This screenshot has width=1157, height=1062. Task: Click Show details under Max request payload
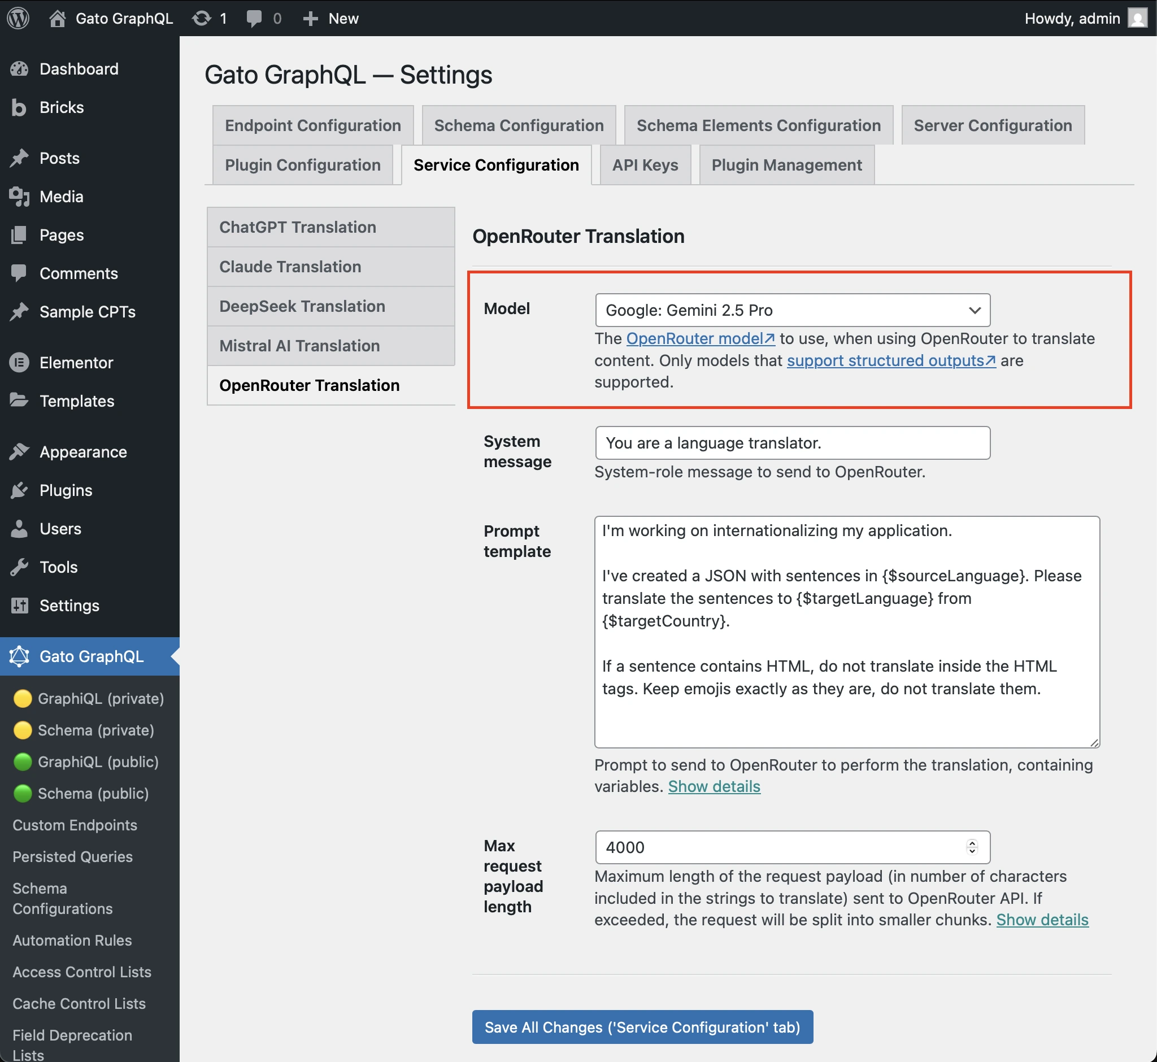click(x=1042, y=920)
